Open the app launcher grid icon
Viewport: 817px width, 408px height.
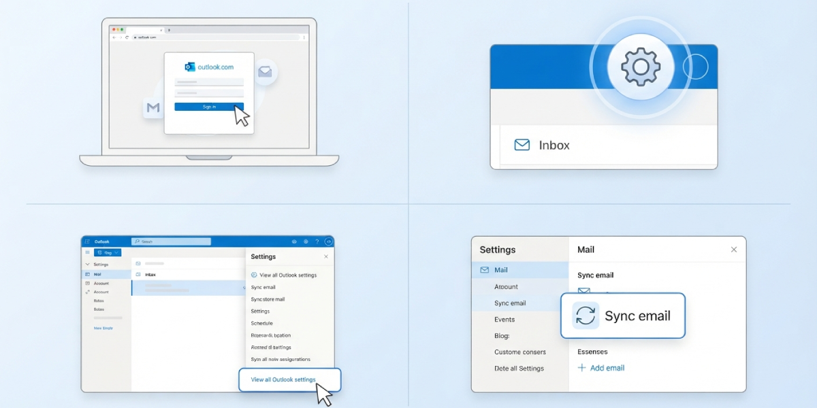point(87,241)
